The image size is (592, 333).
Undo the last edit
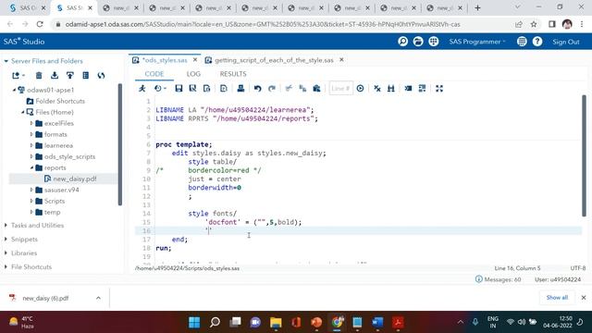coord(258,89)
